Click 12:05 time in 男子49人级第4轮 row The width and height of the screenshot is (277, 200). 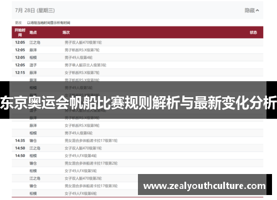pyautogui.click(x=20, y=57)
